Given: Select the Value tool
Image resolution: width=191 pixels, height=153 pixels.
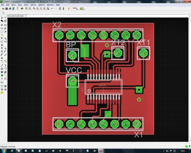Looking at the screenshot, I should 5,48.
